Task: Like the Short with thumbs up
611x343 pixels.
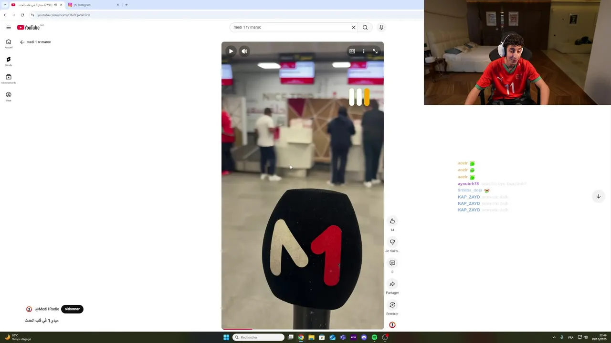Action: (x=392, y=221)
